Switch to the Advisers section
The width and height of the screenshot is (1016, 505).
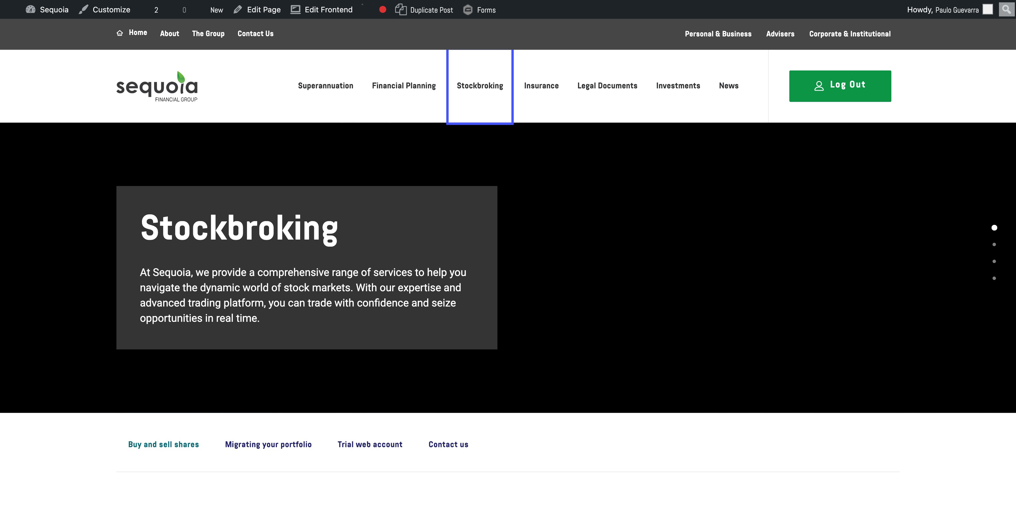pos(780,34)
